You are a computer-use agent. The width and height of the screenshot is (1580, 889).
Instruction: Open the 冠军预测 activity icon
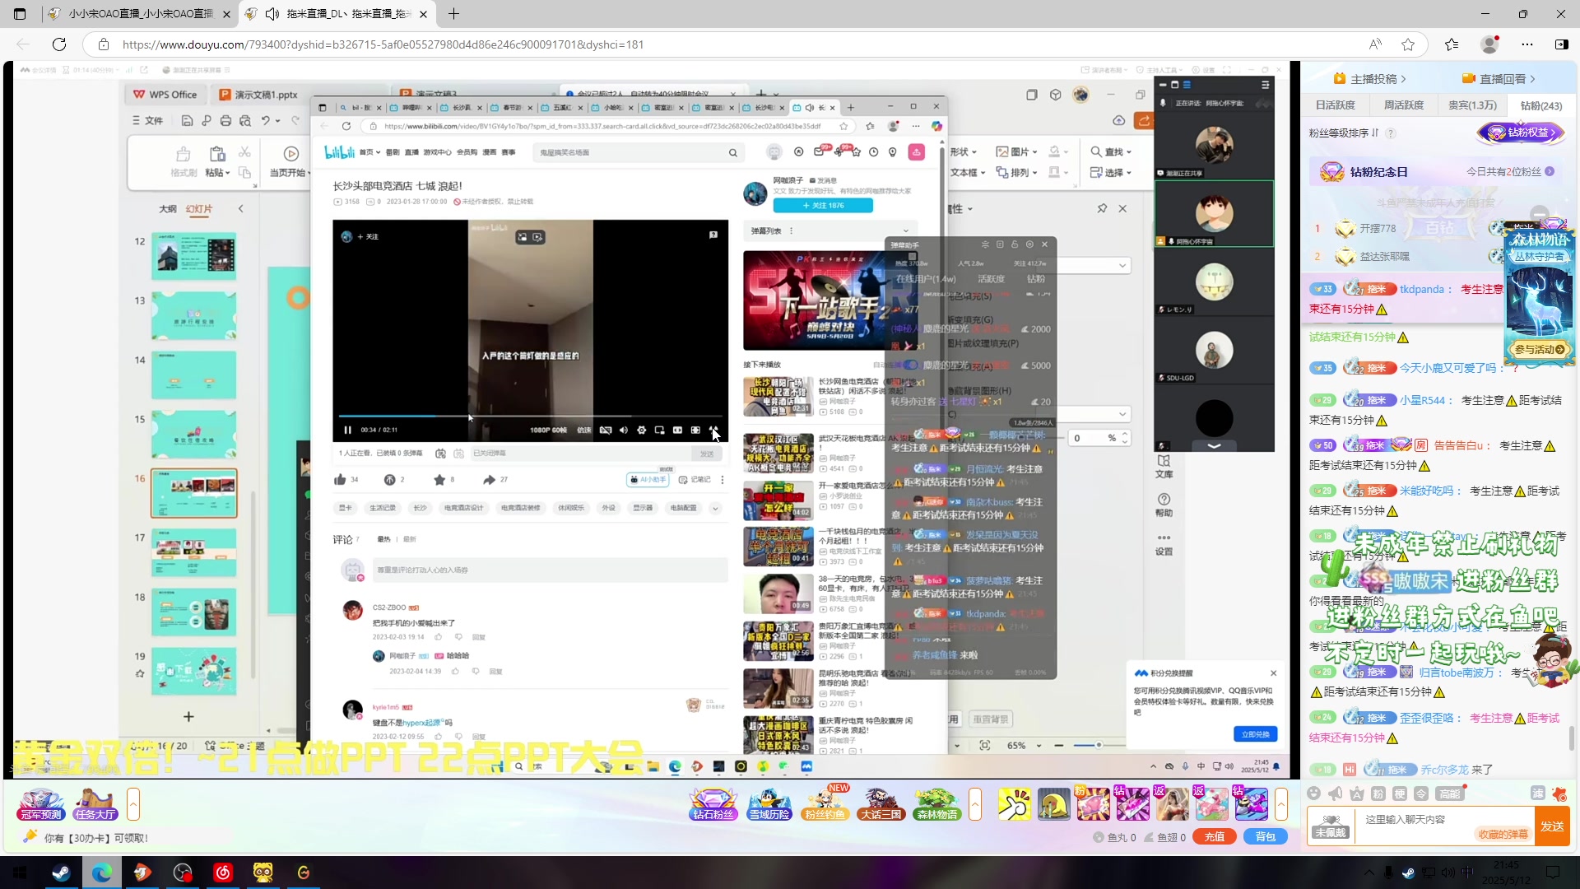click(40, 804)
